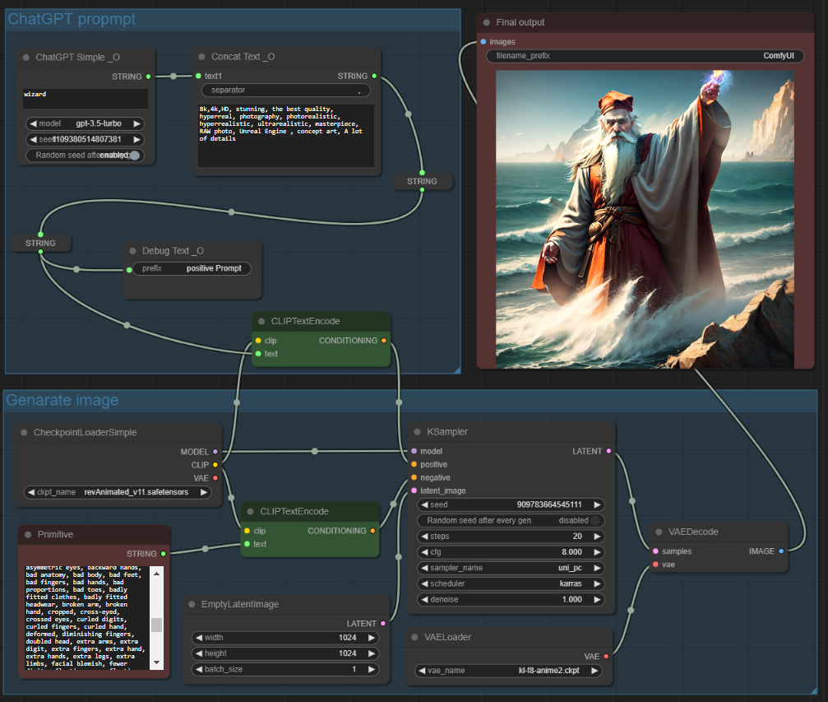Choose next ckpt_name after revAnimated_v11.safetensors

pyautogui.click(x=204, y=491)
